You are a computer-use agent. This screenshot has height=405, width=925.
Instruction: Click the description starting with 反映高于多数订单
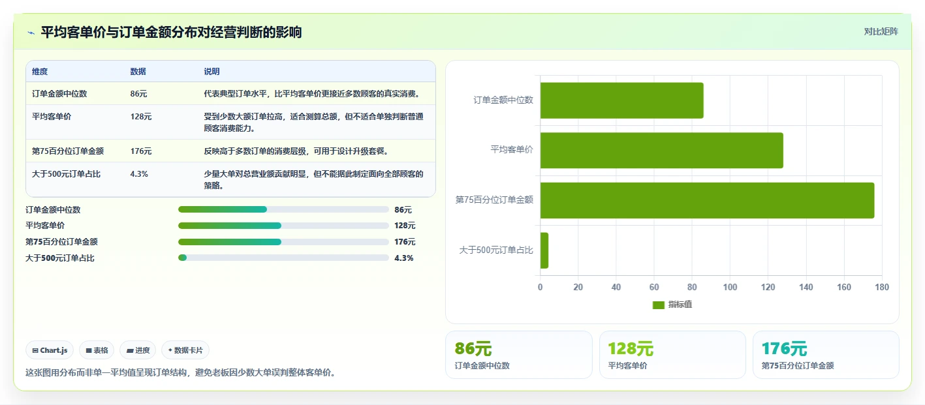pyautogui.click(x=296, y=151)
